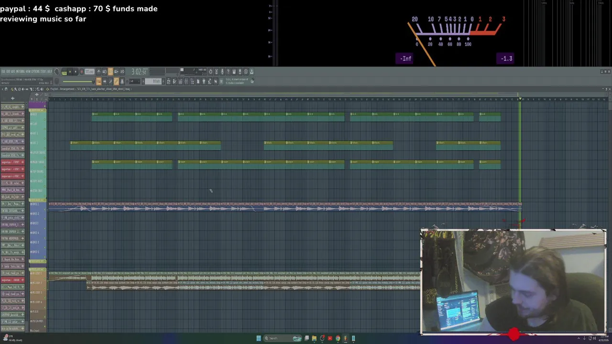Click the main volume knob
Image resolution: width=612 pixels, height=344 pixels.
click(x=56, y=71)
